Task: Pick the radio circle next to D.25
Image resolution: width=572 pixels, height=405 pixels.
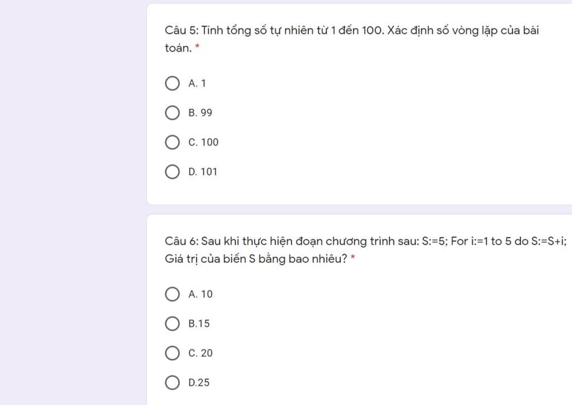Action: click(x=172, y=383)
